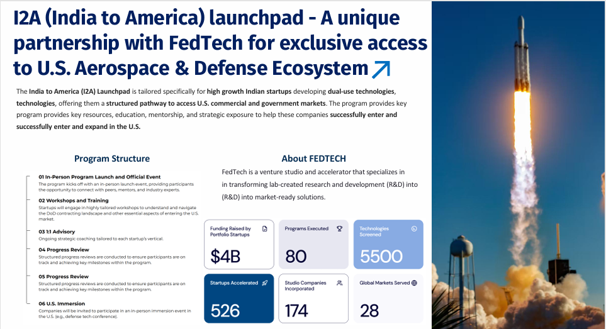606x329 pixels.
Task: Click '05 Progress Review' step
Action: pyautogui.click(x=64, y=277)
